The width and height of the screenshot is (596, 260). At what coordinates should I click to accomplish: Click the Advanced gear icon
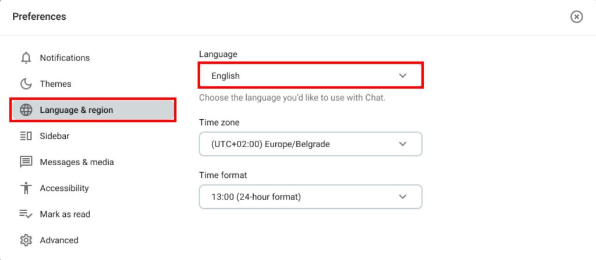click(x=26, y=240)
